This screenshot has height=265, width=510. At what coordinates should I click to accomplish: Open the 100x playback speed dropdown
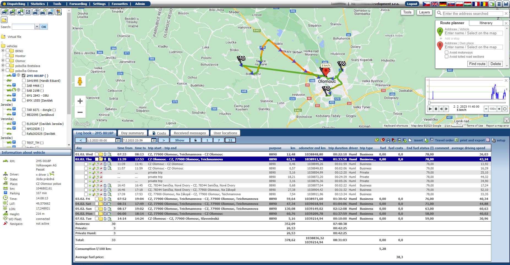[x=493, y=109]
